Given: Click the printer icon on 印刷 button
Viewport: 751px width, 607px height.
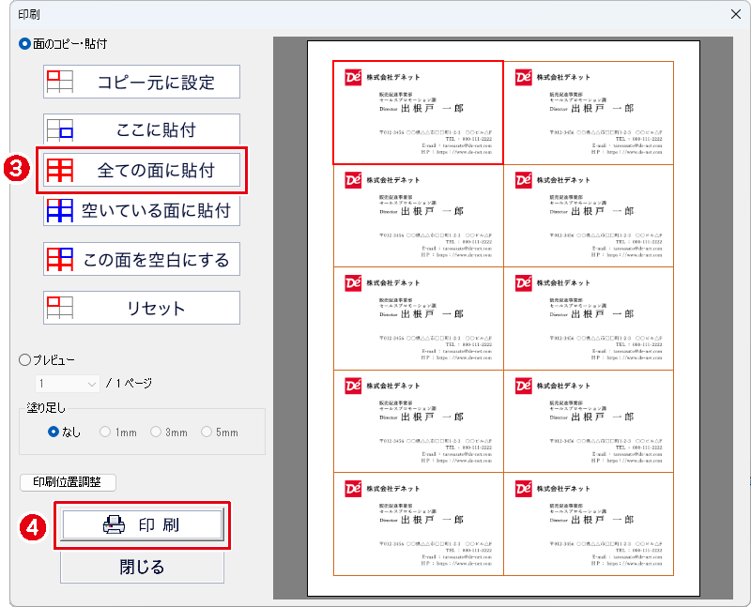Looking at the screenshot, I should [114, 525].
